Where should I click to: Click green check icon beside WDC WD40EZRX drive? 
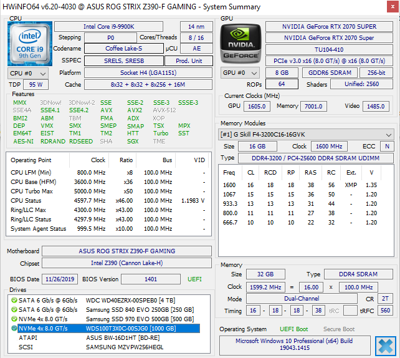coord(14,300)
